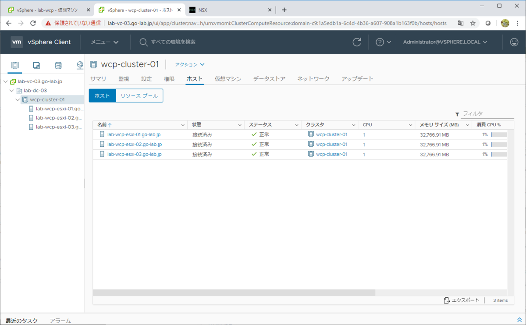
Task: Collapse the wcp-cluster-01 tree node
Action: (x=18, y=100)
